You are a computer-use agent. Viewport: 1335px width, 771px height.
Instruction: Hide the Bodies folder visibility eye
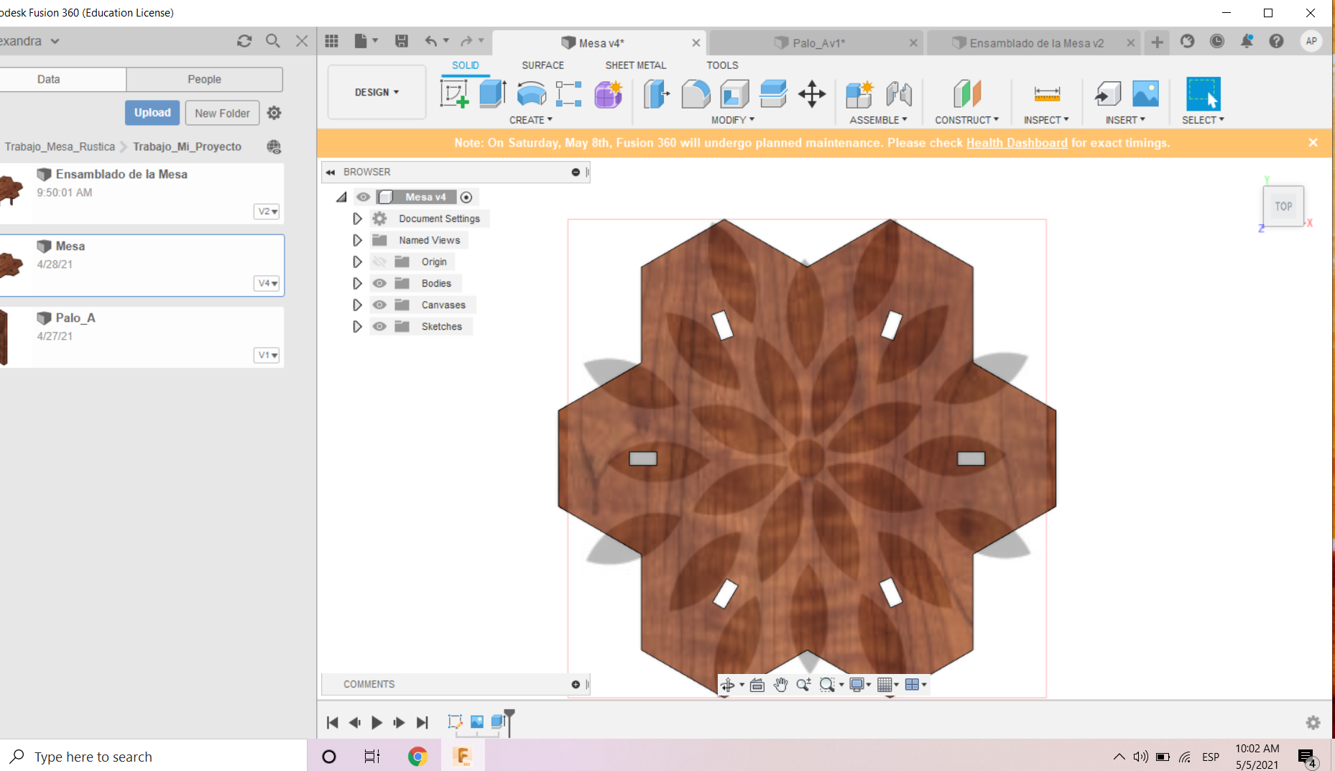pos(379,283)
